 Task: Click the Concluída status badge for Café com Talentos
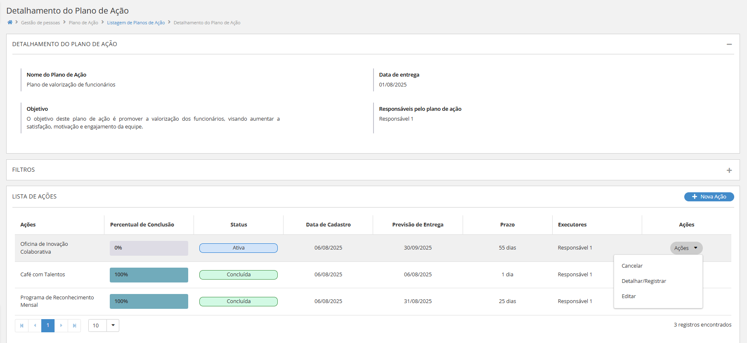click(x=238, y=275)
